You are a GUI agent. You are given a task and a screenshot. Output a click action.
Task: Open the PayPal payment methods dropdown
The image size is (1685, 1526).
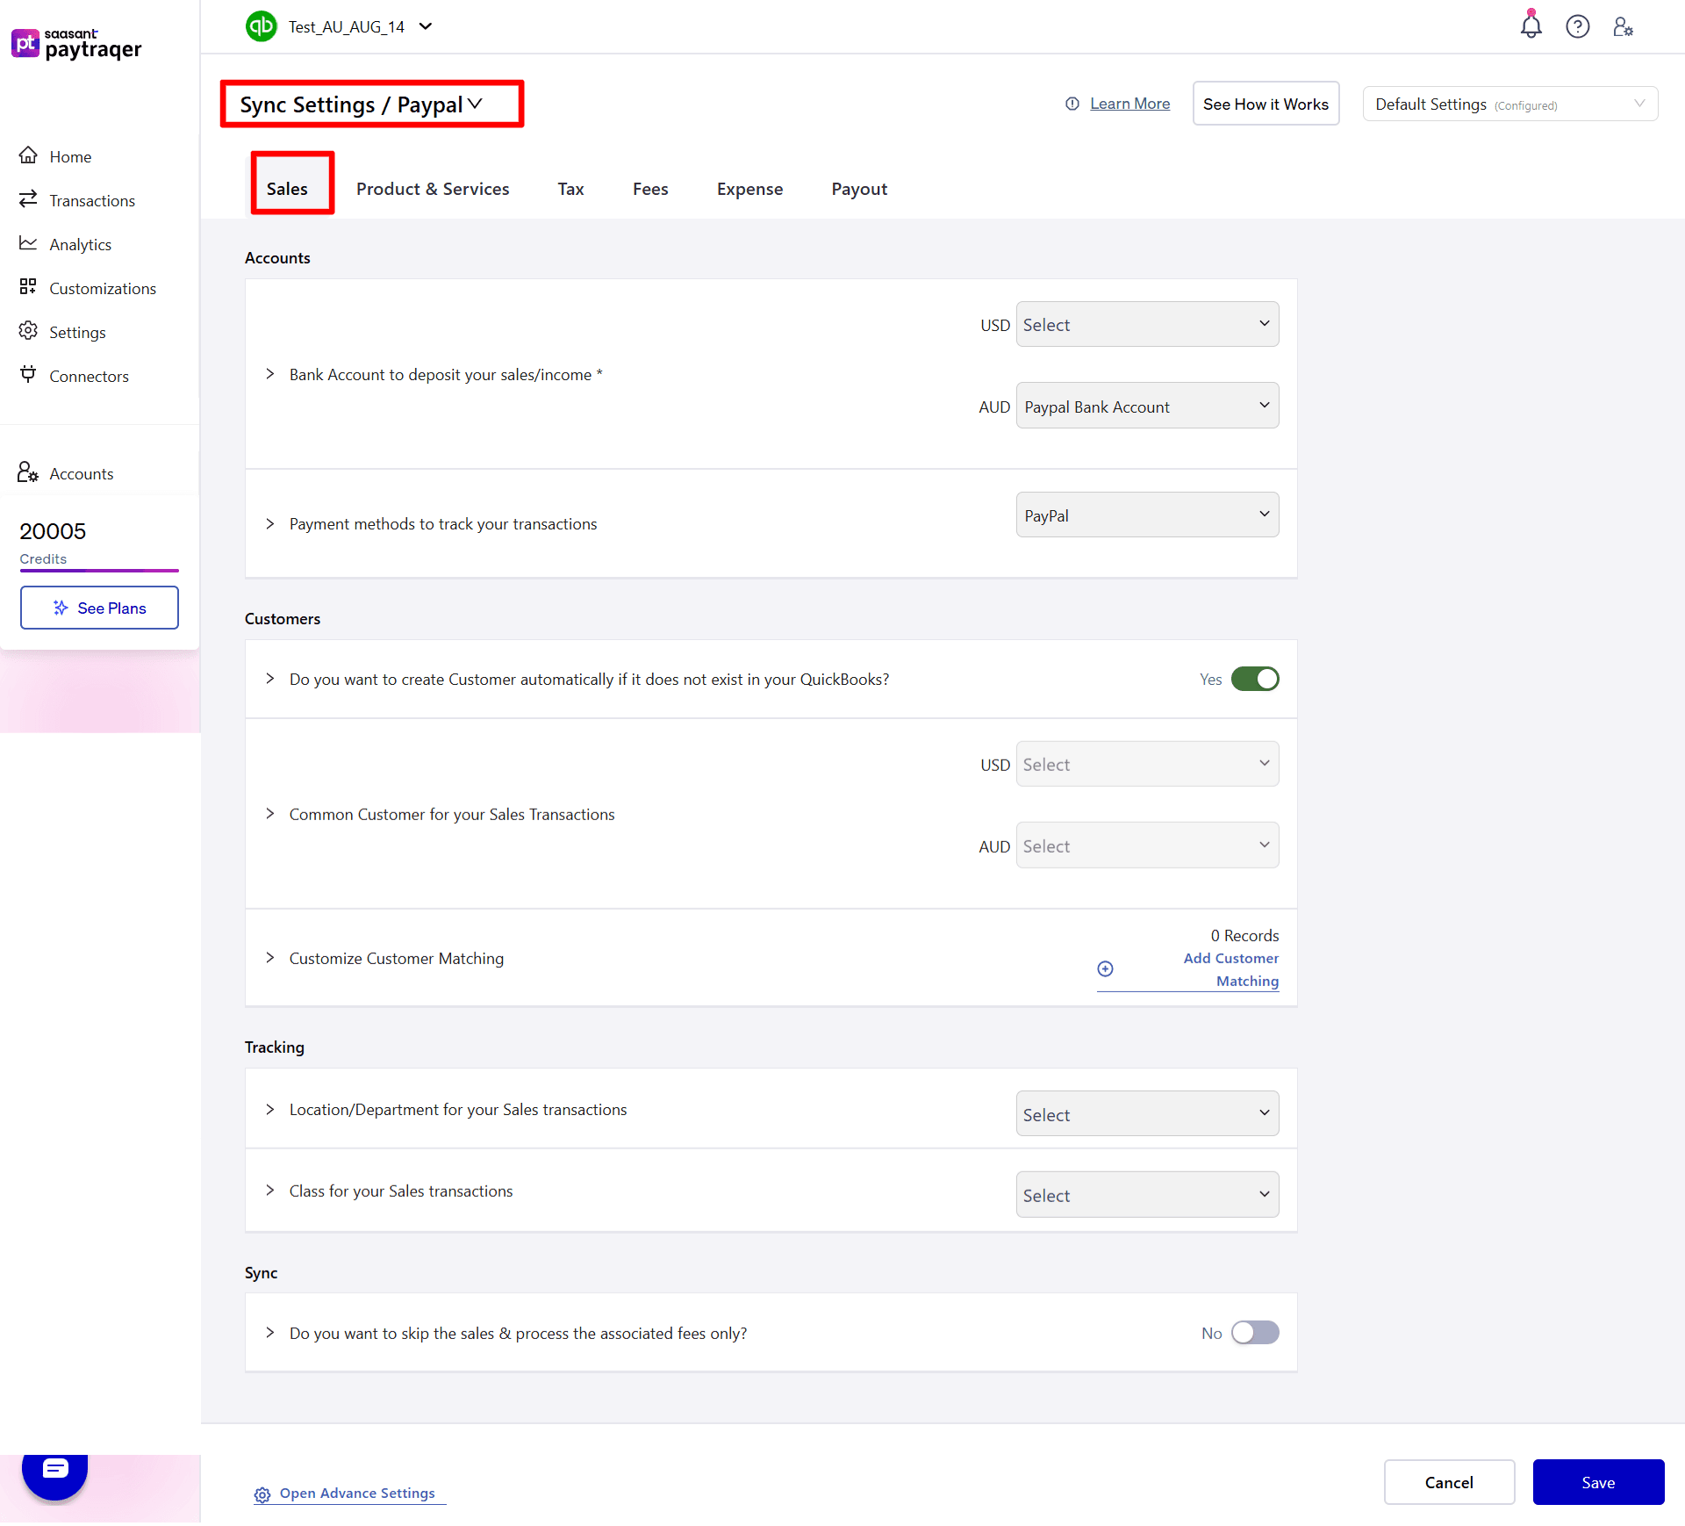pyautogui.click(x=1146, y=515)
